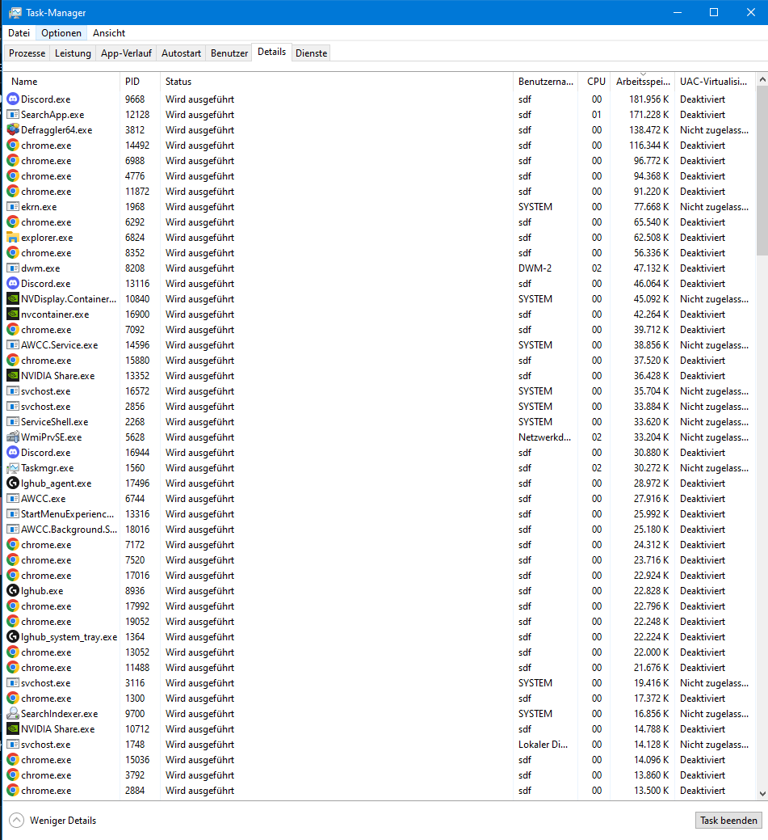Sort by UAC-Virtualisierung column header
Viewport: 768px width, 840px height.
click(x=715, y=82)
